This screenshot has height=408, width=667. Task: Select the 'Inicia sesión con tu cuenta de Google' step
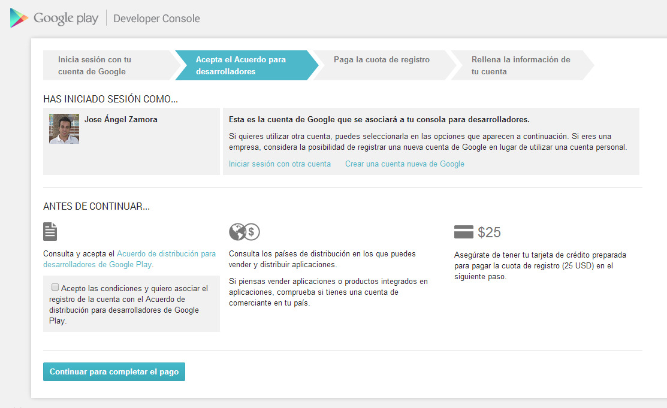tap(102, 65)
